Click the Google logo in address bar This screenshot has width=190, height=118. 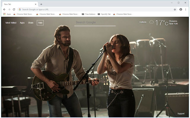click(x=20, y=9)
